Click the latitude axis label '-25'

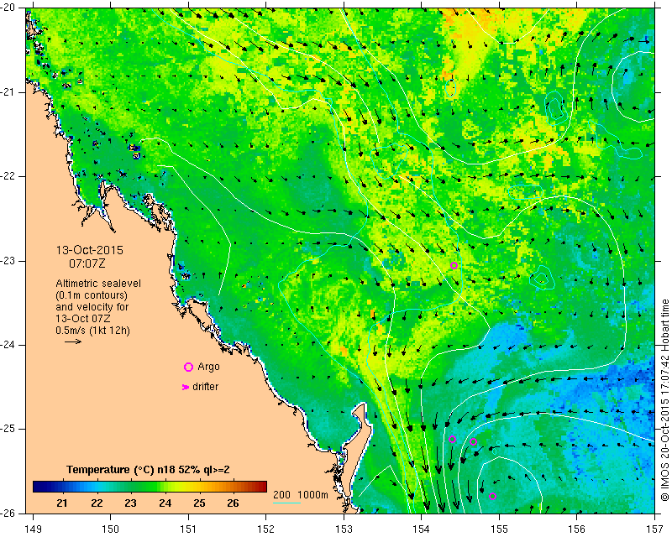[x=8, y=429]
